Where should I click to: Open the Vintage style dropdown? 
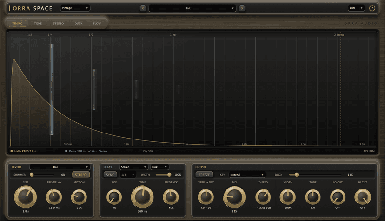(75, 8)
